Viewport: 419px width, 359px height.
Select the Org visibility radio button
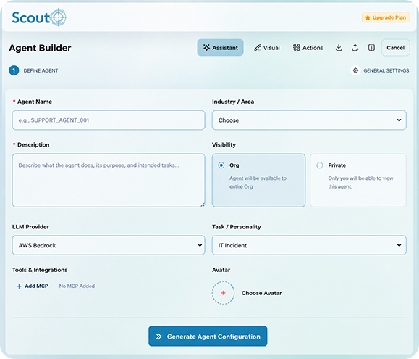(x=221, y=165)
